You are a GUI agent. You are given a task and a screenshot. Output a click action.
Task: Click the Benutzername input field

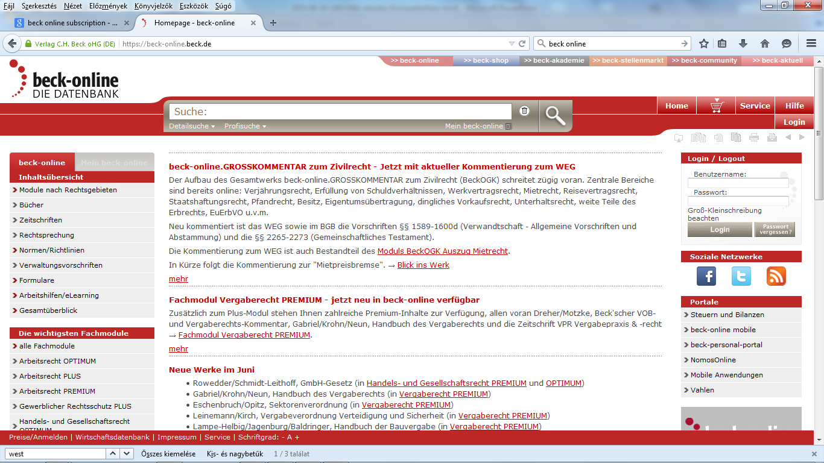click(738, 183)
